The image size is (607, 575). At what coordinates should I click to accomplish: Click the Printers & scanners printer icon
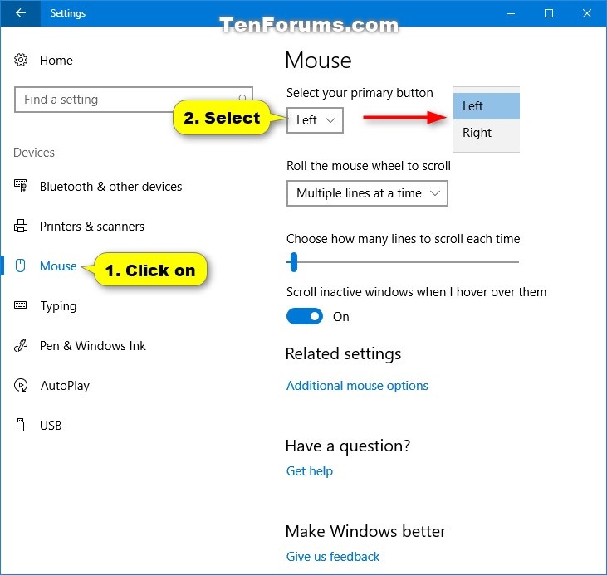[x=21, y=226]
